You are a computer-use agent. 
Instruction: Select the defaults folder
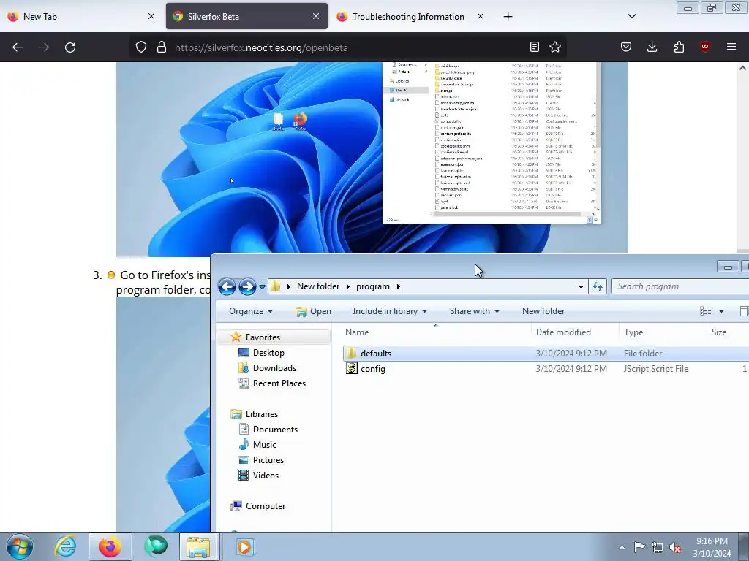pyautogui.click(x=546, y=354)
